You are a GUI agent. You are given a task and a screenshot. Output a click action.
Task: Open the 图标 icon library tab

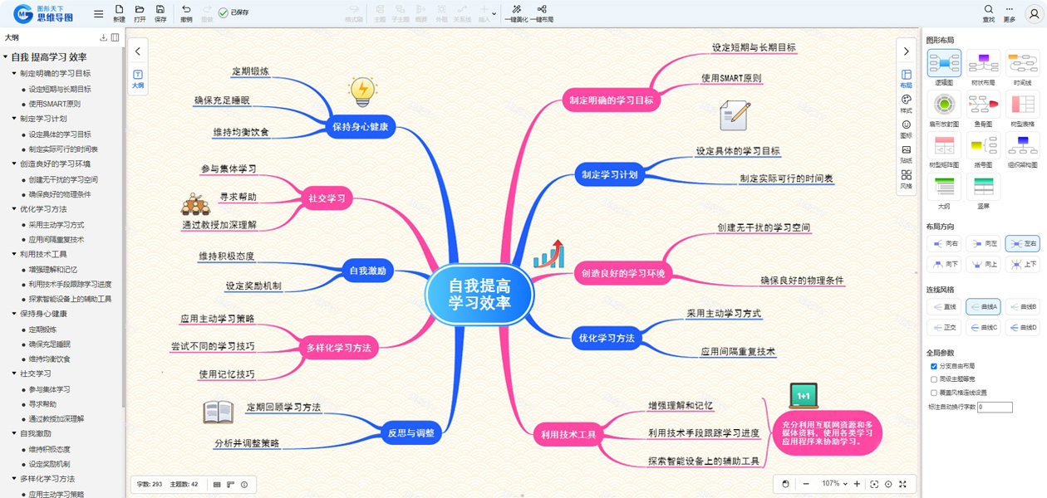tap(906, 129)
